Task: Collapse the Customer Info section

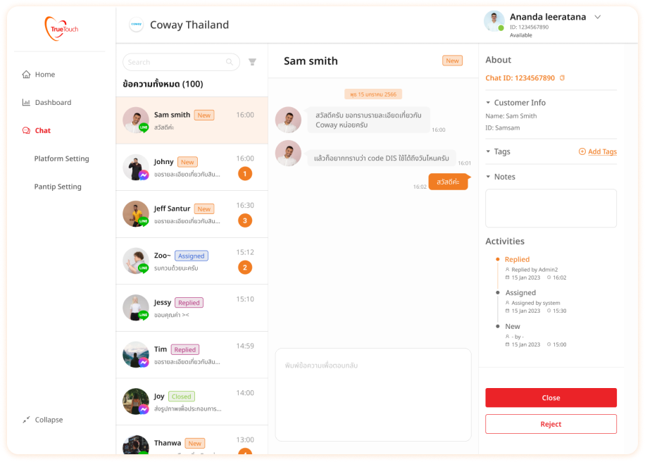Action: (x=488, y=102)
